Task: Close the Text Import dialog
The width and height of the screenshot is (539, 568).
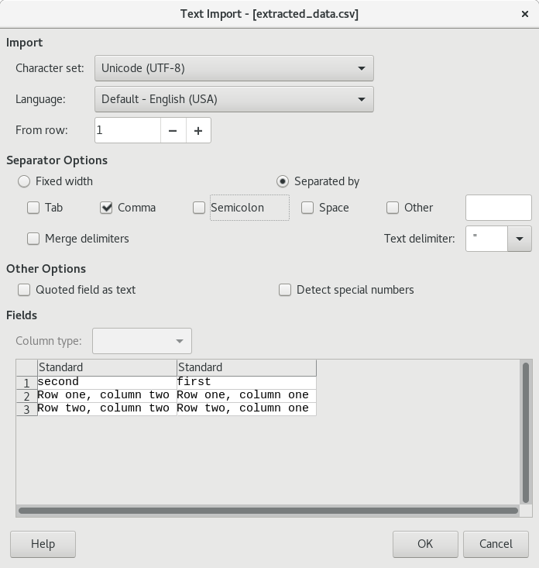Action: pos(526,13)
